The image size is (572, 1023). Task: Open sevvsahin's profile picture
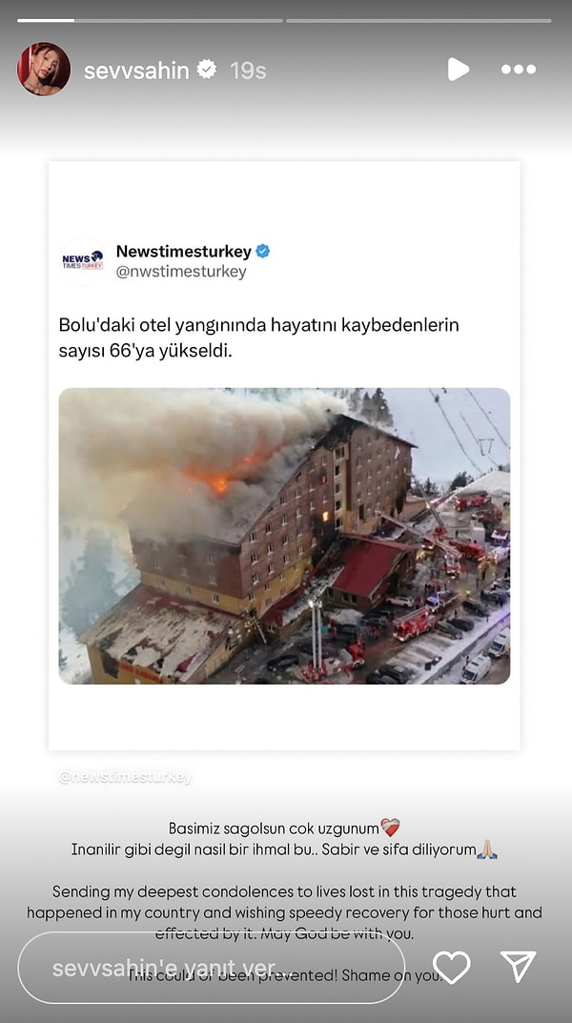[44, 70]
